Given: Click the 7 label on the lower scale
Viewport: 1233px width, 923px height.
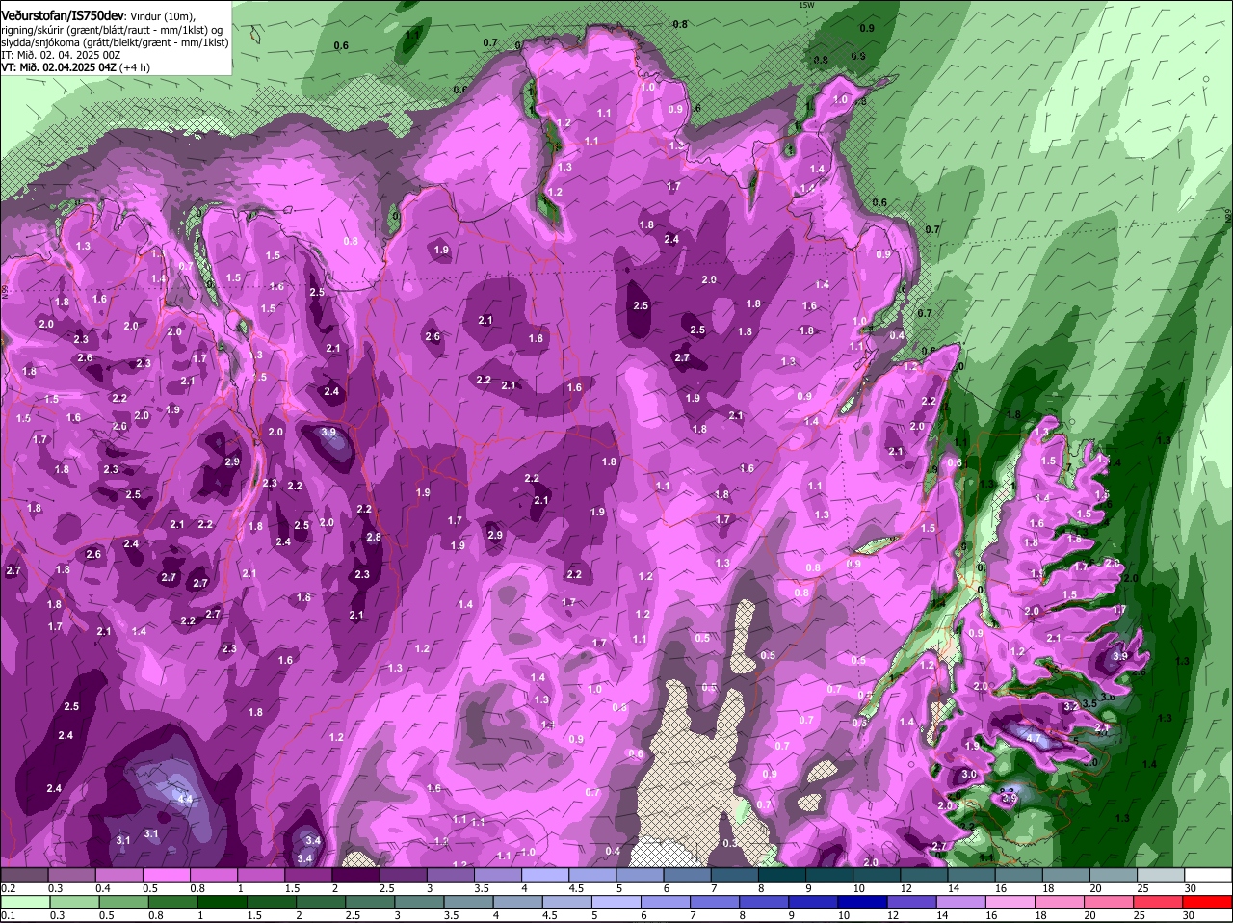Looking at the screenshot, I should (x=692, y=915).
